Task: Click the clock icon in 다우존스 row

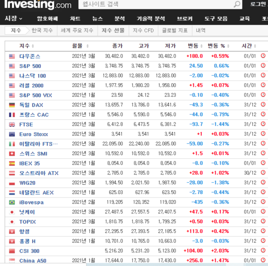Action: (263, 56)
